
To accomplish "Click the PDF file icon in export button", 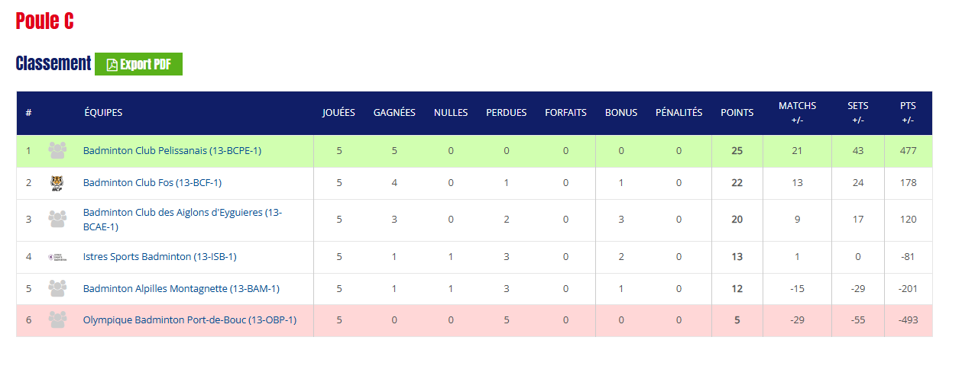I will (112, 65).
